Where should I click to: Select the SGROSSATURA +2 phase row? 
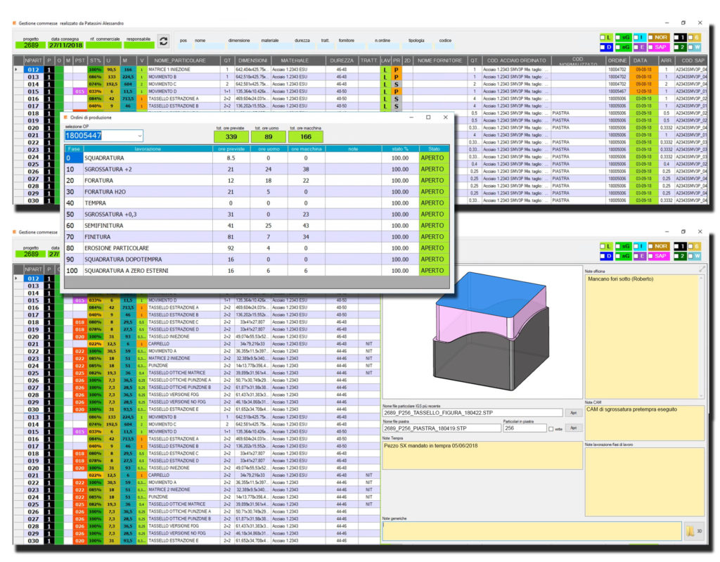[x=148, y=170]
